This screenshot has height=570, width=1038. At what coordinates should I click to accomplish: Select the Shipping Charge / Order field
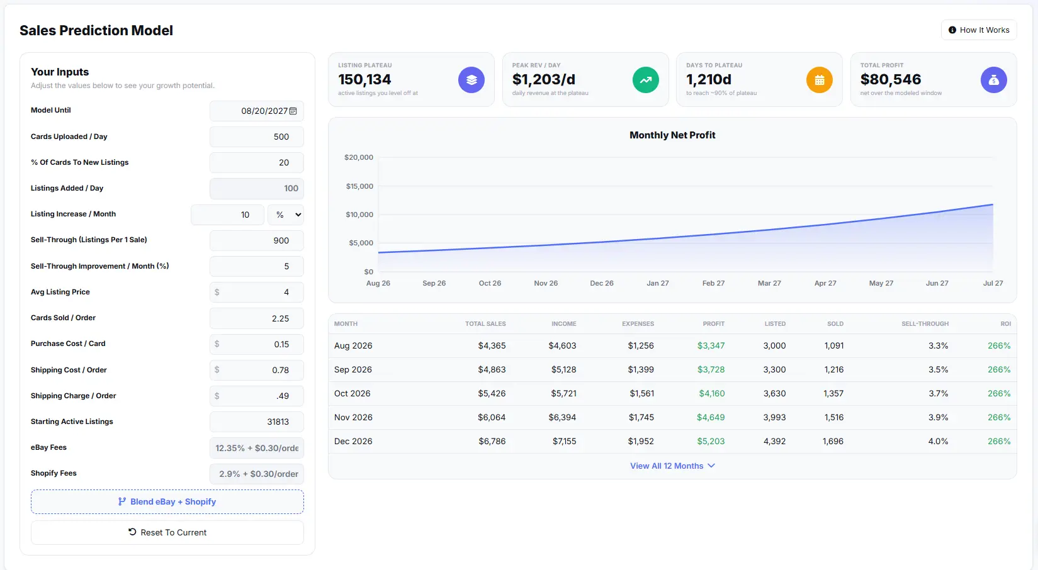[x=257, y=396]
